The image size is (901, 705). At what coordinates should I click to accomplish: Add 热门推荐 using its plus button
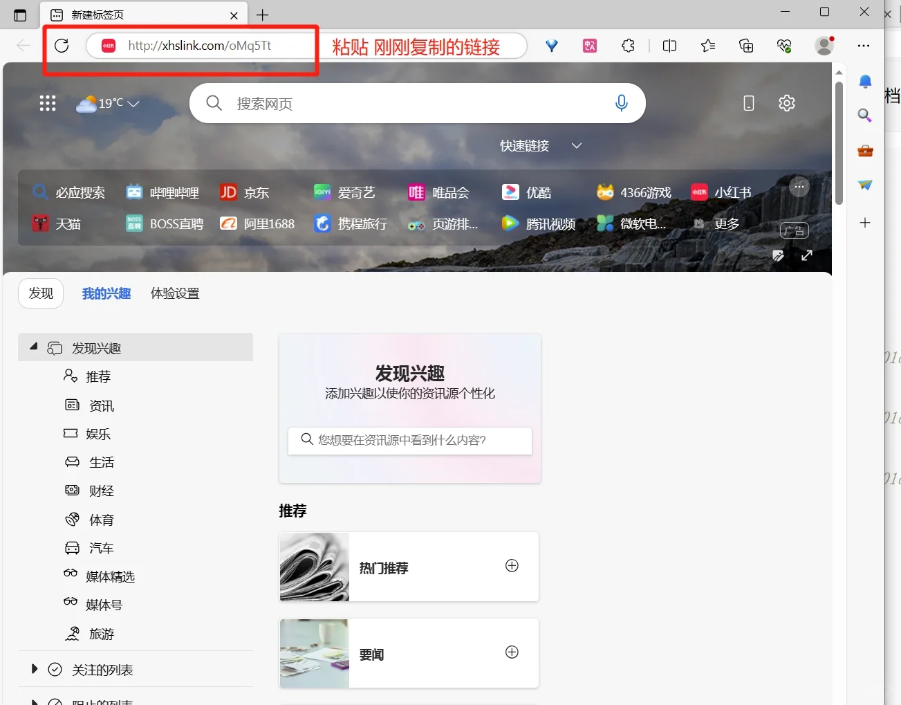coord(512,565)
